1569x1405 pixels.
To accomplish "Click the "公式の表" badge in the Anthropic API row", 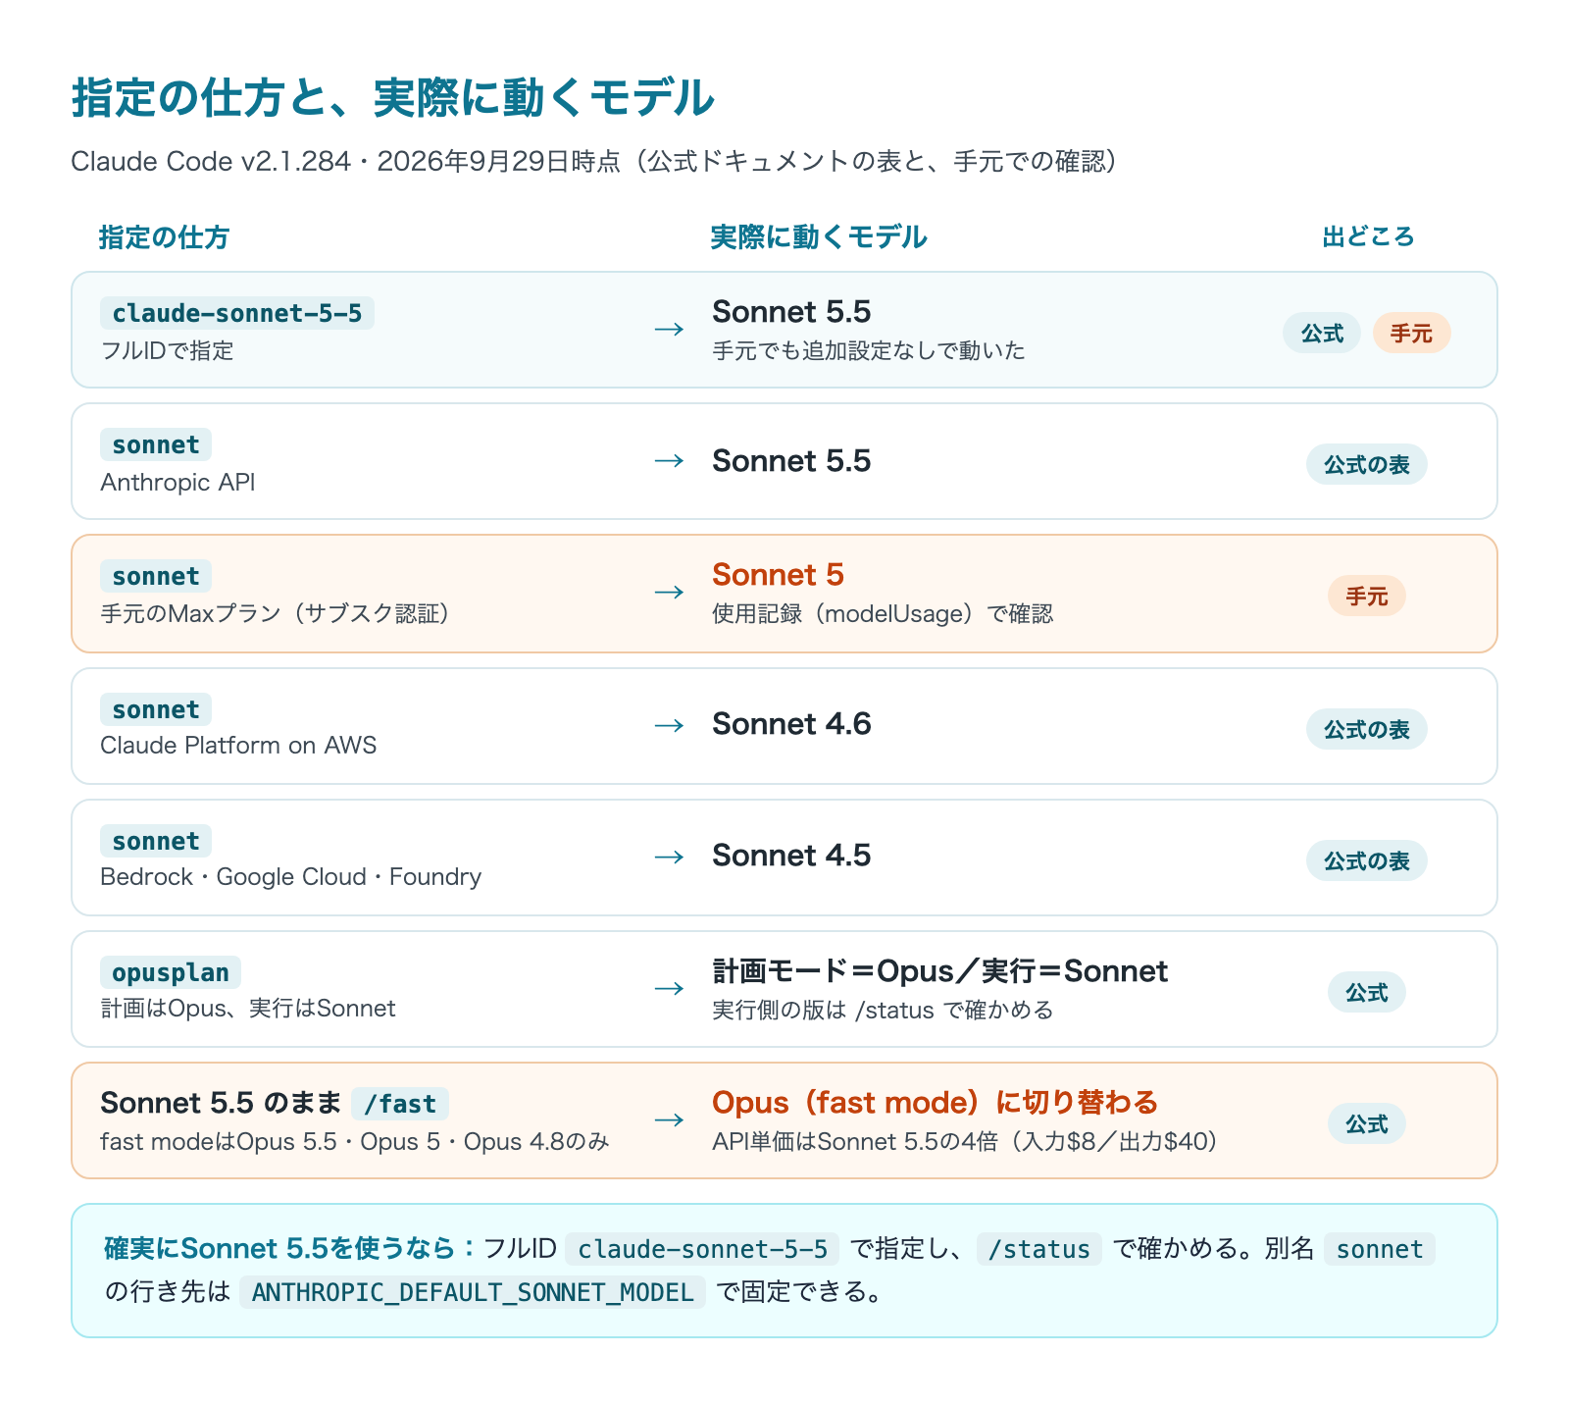I will tap(1367, 464).
